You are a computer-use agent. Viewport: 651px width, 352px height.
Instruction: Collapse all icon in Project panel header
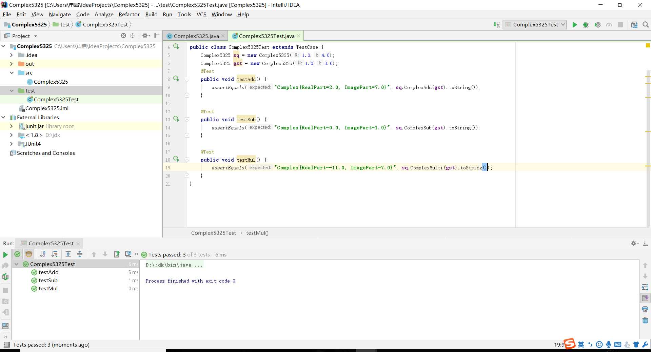133,36
